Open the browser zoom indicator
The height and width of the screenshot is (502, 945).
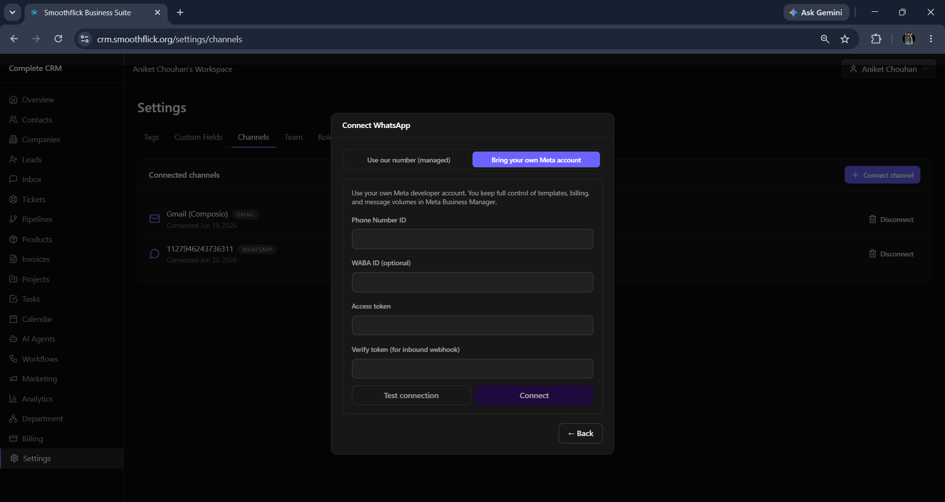click(x=825, y=39)
